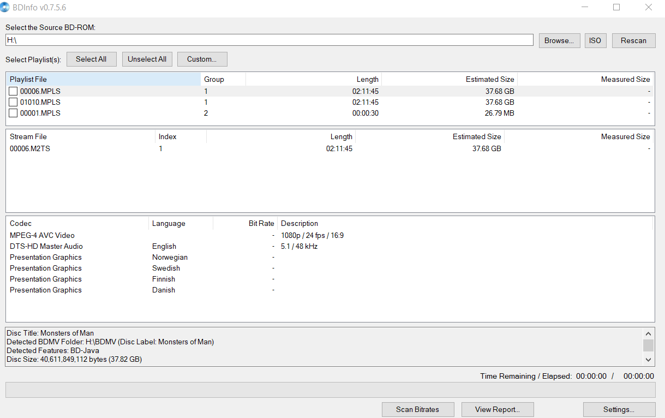
Task: Click the Language column header
Action: pyautogui.click(x=181, y=223)
